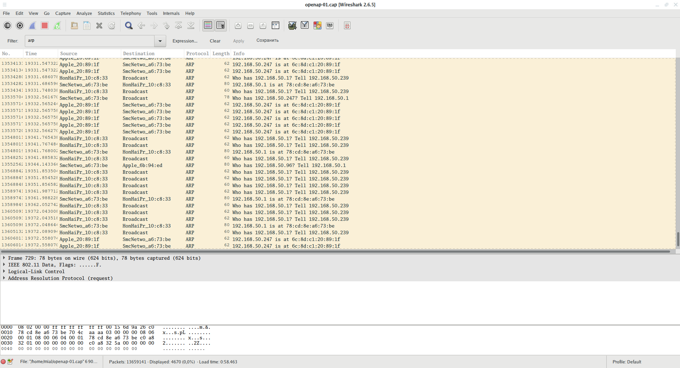Toggle packet list colorize button
680x368 pixels.
click(208, 25)
